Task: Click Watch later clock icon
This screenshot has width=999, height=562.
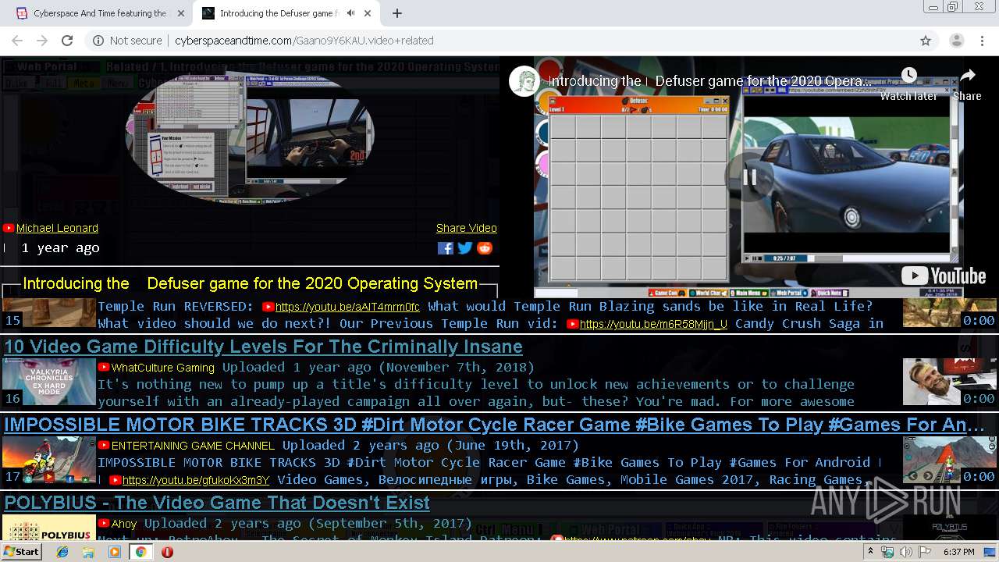Action: point(908,75)
